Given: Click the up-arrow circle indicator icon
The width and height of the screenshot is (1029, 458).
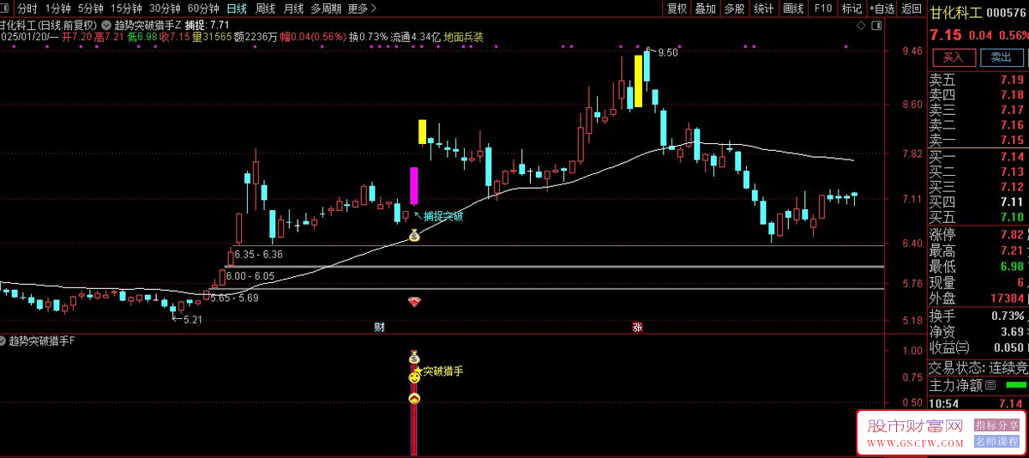Looking at the screenshot, I should point(414,398).
